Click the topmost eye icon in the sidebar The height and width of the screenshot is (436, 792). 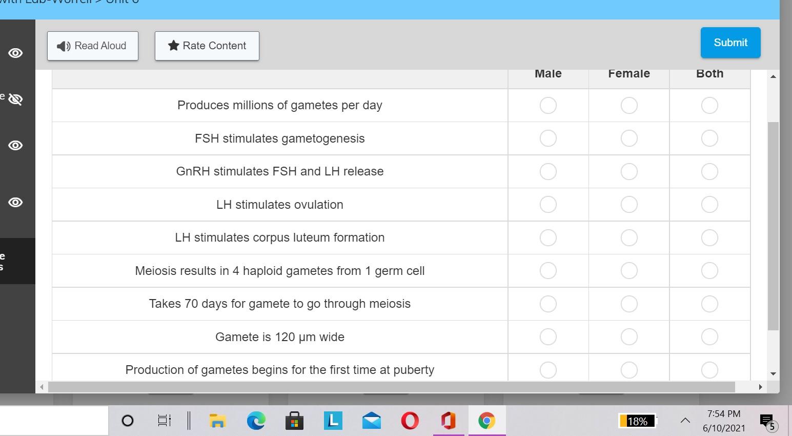(x=16, y=53)
